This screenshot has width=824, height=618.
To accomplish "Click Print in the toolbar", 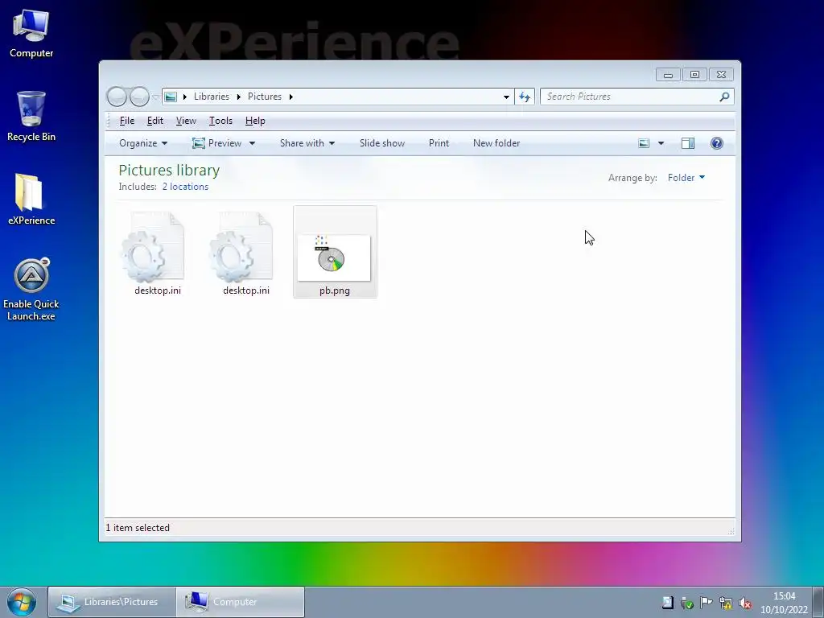I will [x=439, y=143].
